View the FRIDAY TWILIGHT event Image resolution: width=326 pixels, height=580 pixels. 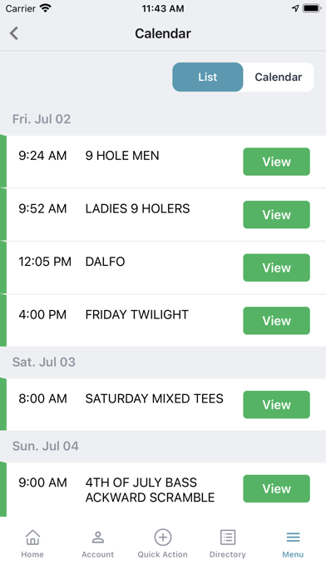(x=277, y=320)
